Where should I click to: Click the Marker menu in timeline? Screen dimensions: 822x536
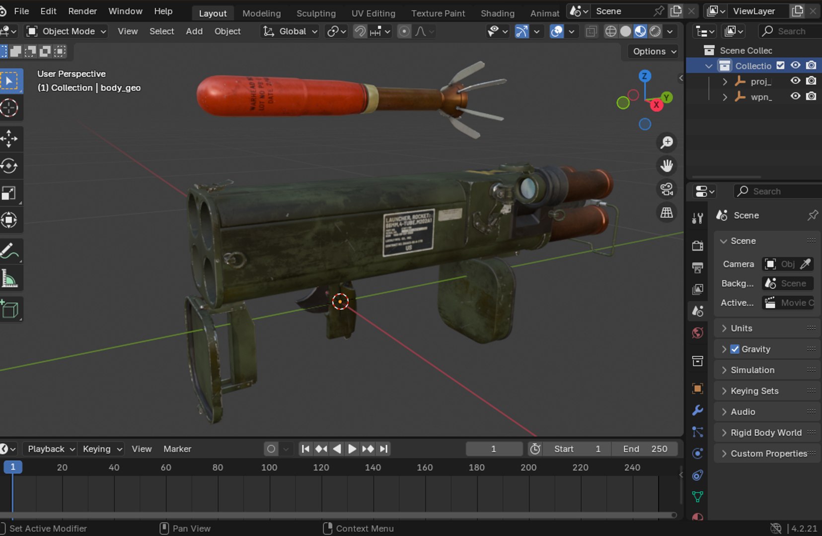tap(177, 449)
